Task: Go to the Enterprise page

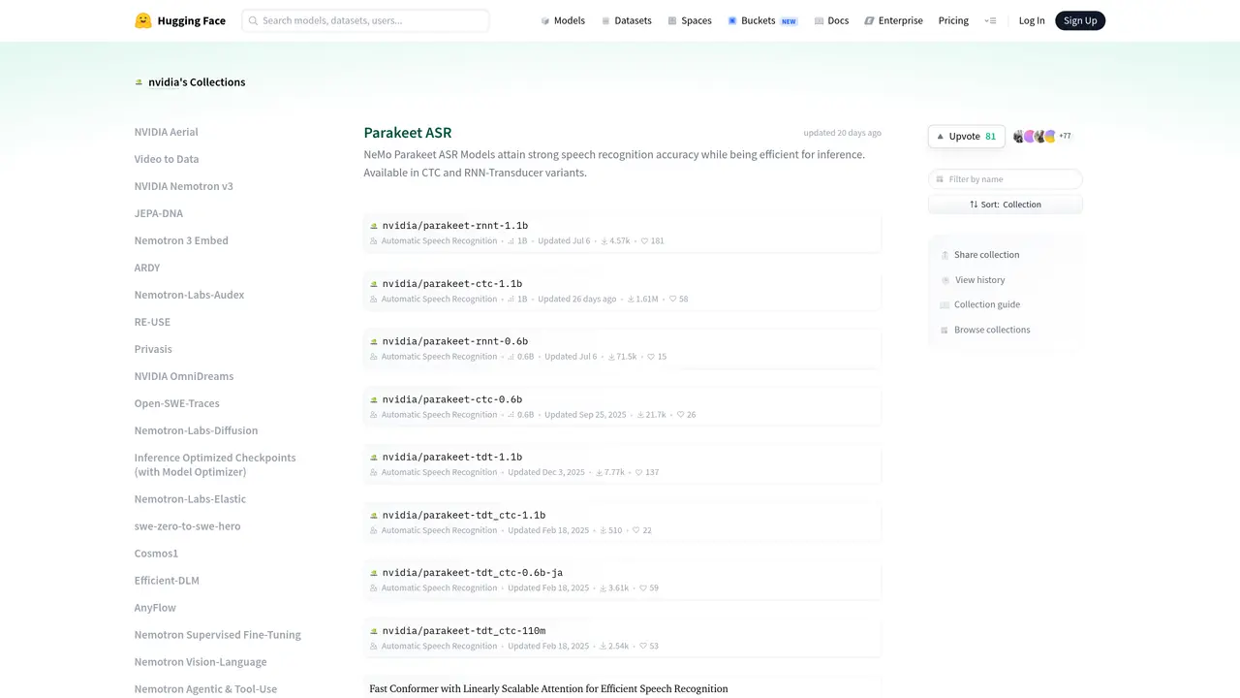Action: (x=893, y=20)
